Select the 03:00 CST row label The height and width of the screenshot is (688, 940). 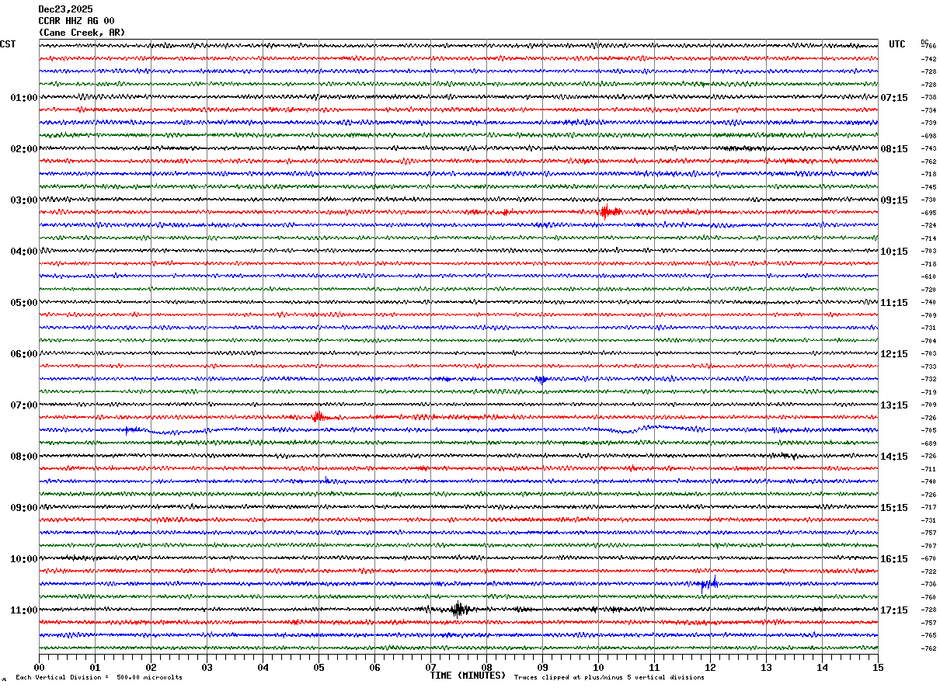click(24, 200)
